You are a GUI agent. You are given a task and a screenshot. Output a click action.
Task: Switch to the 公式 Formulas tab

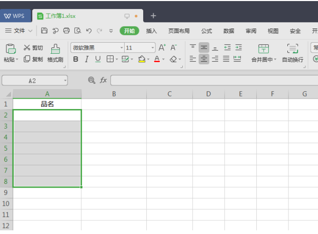click(x=207, y=31)
